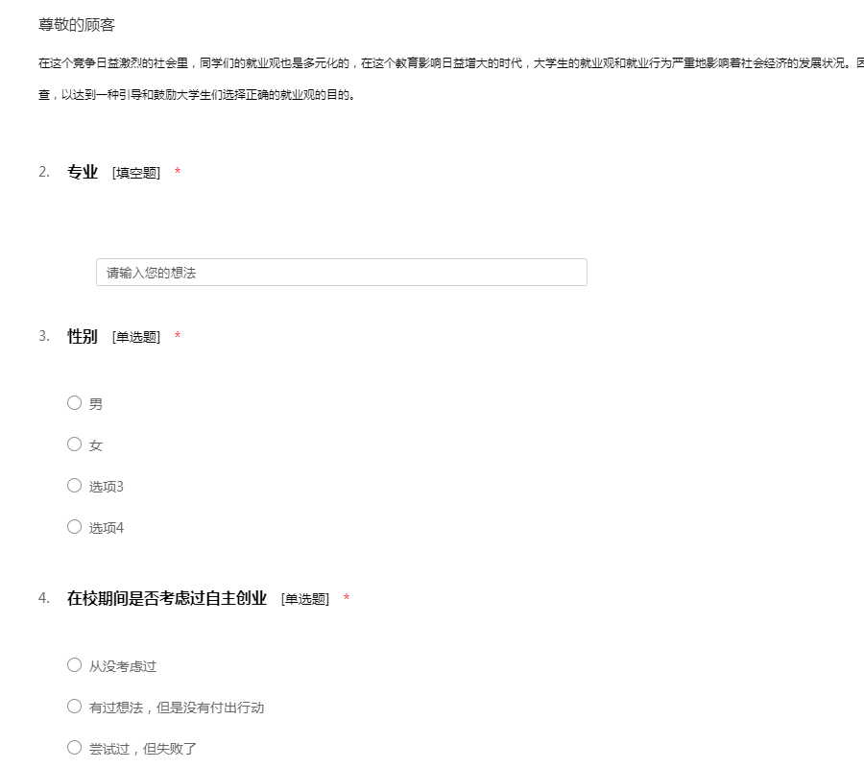
Task: Click the 从没考虑过 option label text
Action: point(123,666)
